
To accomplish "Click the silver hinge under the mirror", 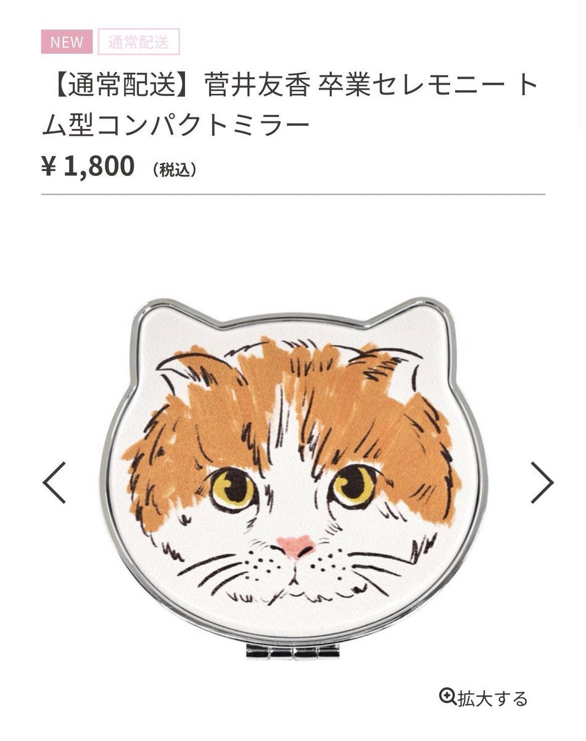I will point(294,651).
